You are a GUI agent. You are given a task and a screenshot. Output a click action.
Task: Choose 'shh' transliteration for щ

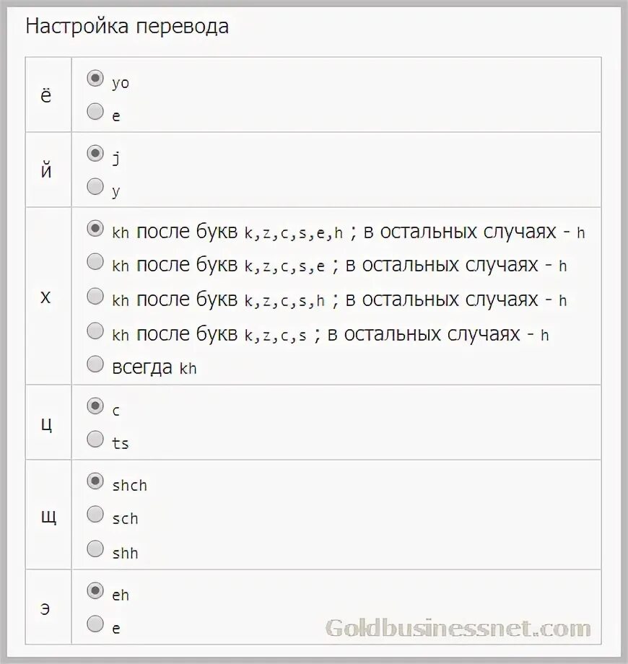95,549
